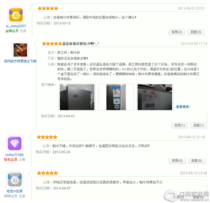Open the first fridge photo thumbnail
The height and width of the screenshot is (203, 210).
77,97
